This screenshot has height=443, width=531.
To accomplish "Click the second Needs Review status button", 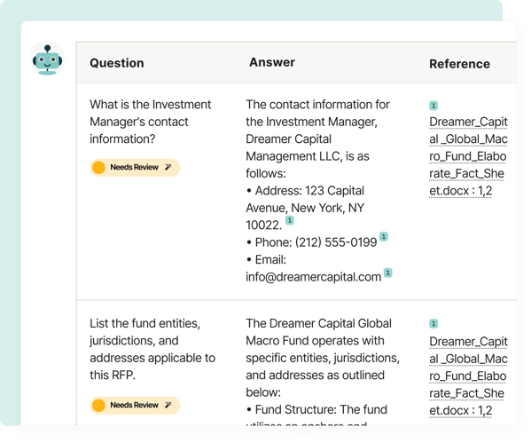I will tap(135, 405).
